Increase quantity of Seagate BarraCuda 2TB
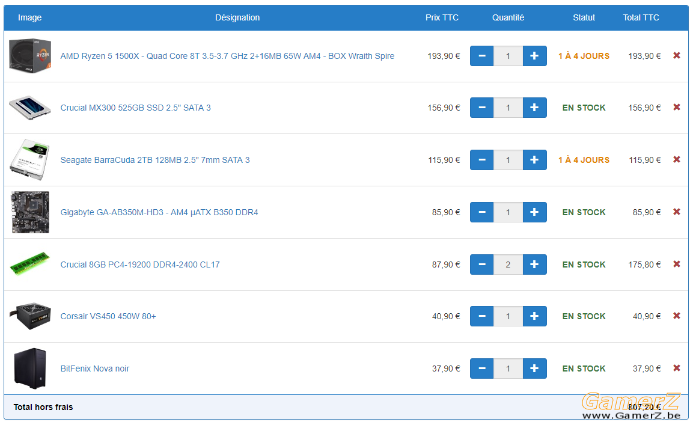The image size is (693, 425). click(534, 160)
